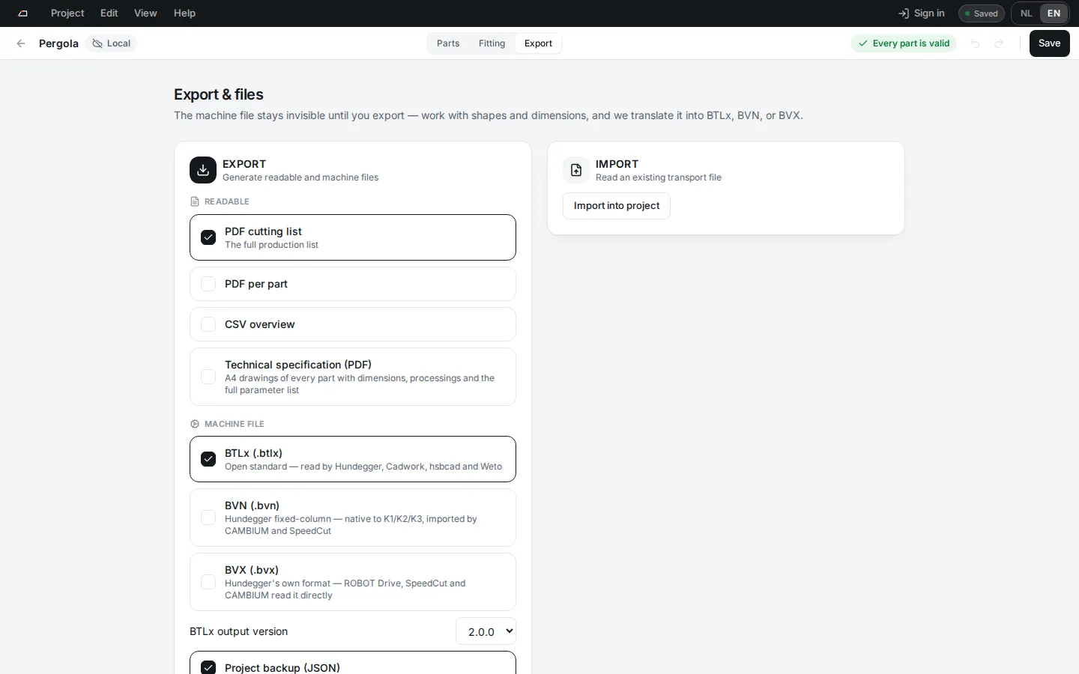Screen dimensions: 1079x674
Task: Click 'Read an existing transport file' text
Action: pyautogui.click(x=659, y=177)
